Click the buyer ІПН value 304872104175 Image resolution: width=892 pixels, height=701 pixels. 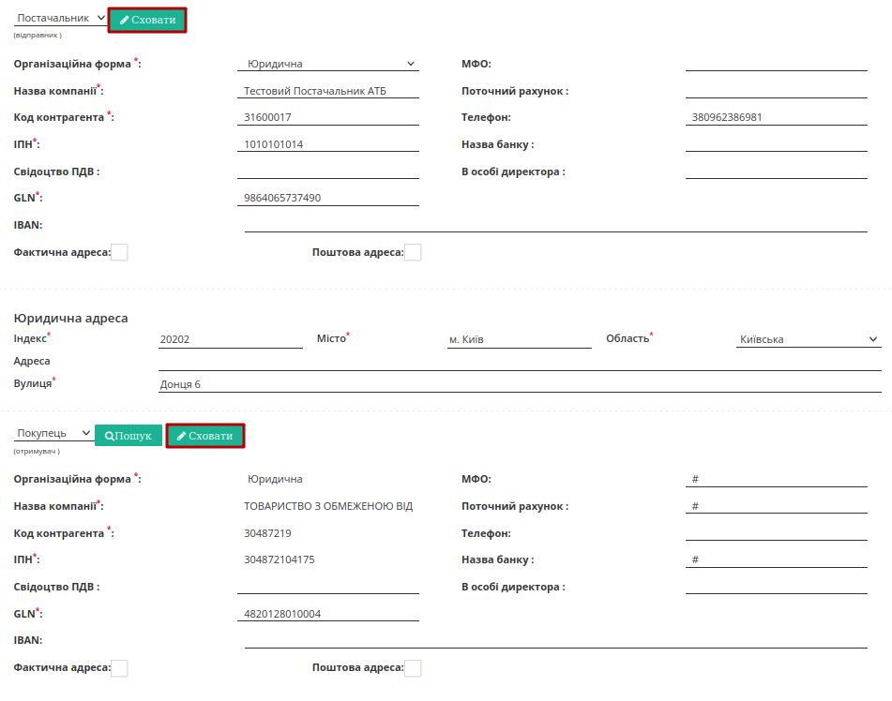[x=280, y=559]
